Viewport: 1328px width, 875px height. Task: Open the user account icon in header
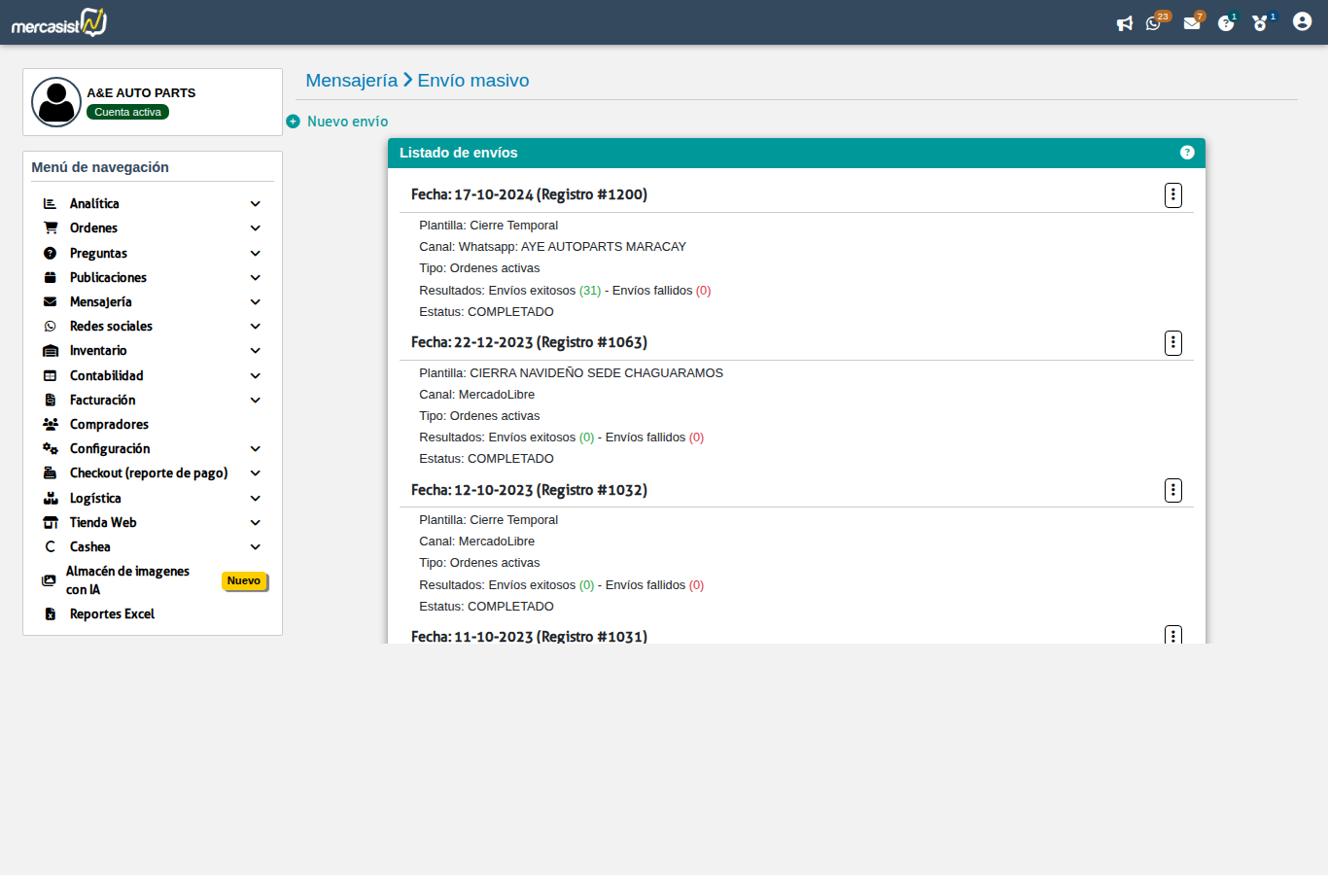click(x=1302, y=21)
